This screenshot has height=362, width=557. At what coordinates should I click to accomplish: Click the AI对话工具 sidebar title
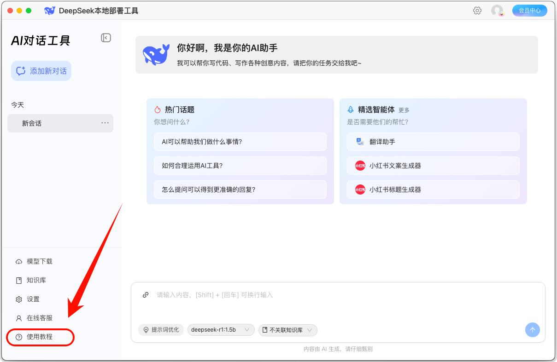pyautogui.click(x=41, y=40)
